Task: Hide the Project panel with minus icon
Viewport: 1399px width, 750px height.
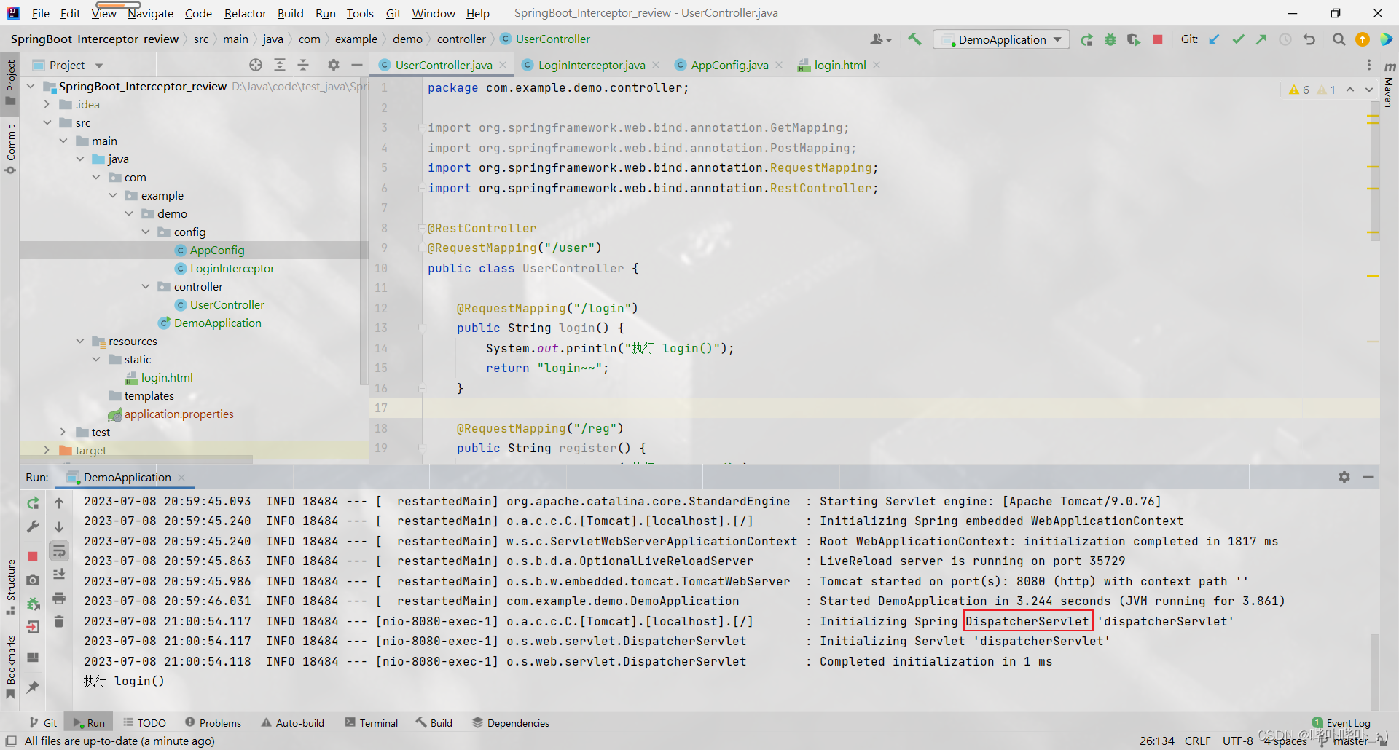Action: point(357,65)
